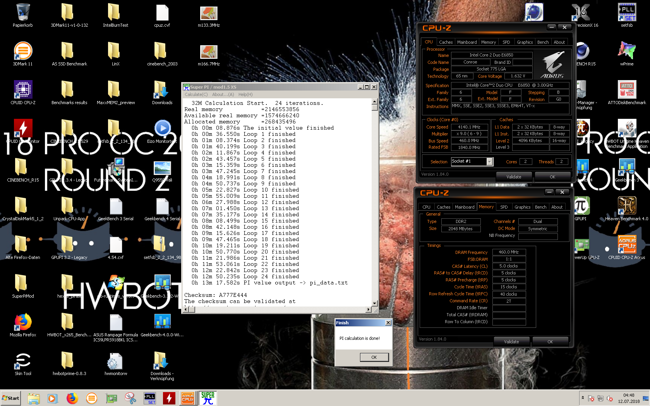
Task: Show hidden tray icons arrow
Action: pyautogui.click(x=583, y=398)
